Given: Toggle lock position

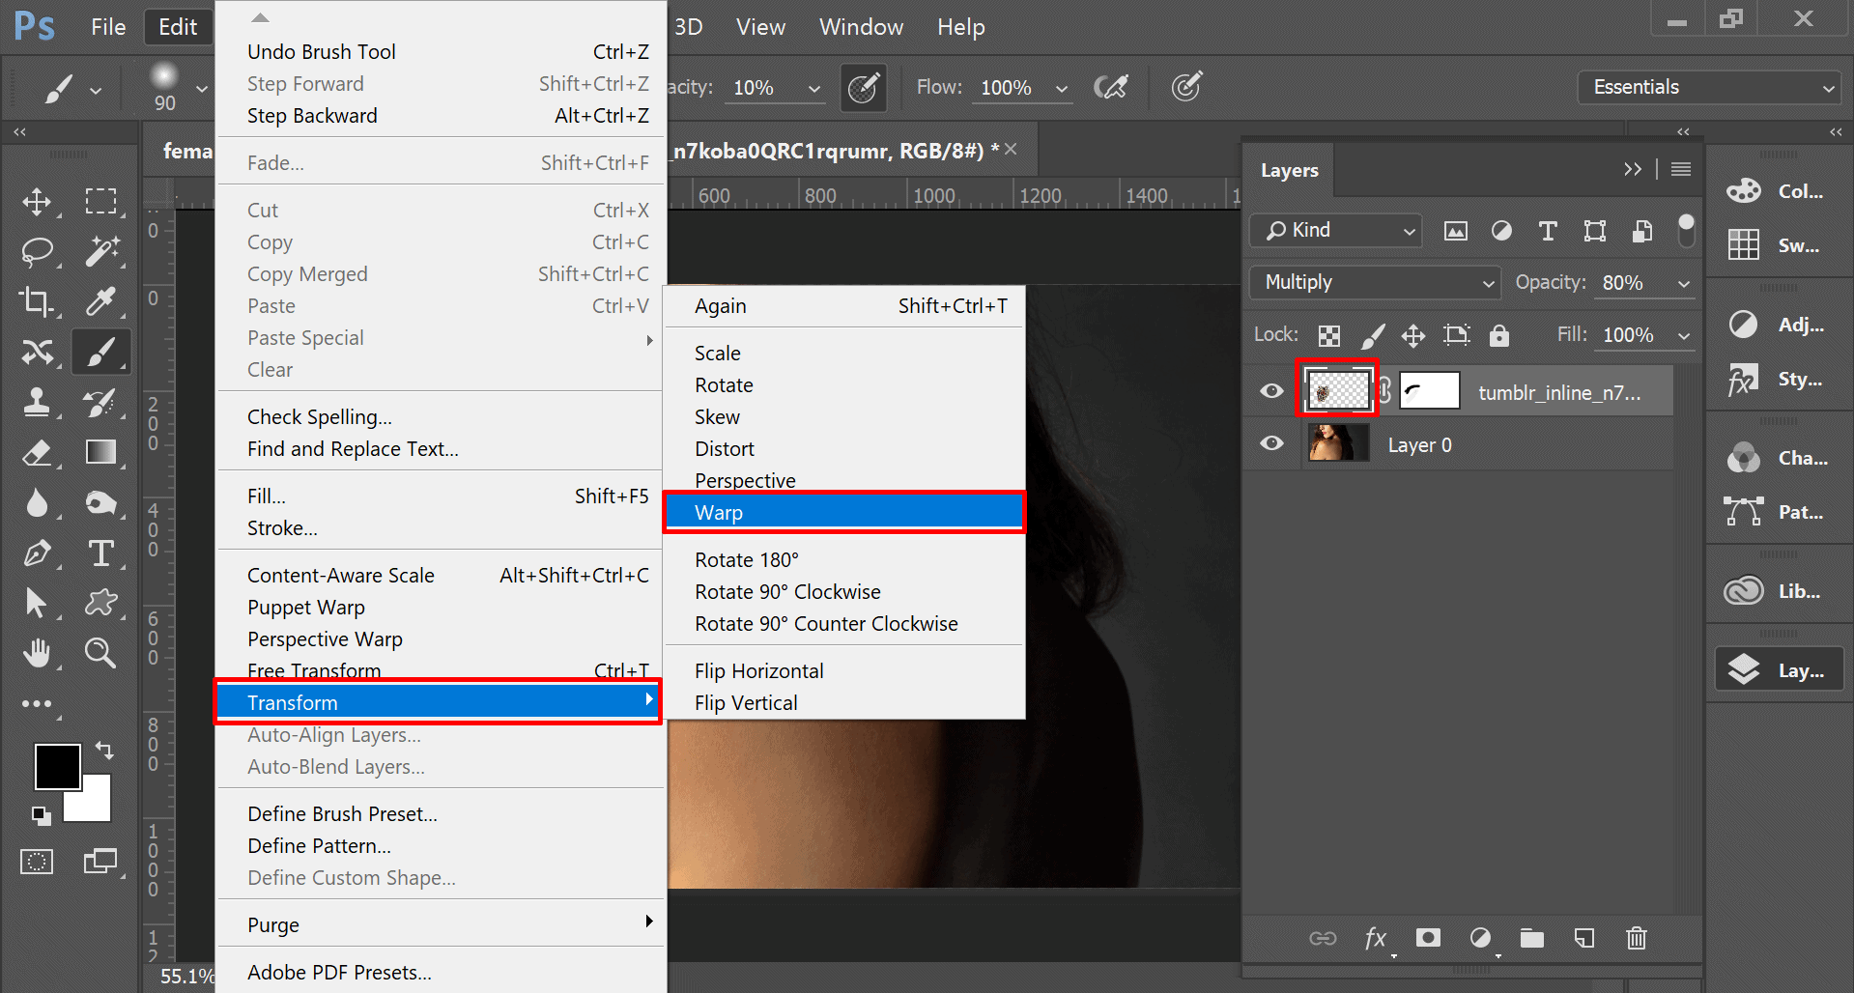Looking at the screenshot, I should [x=1413, y=335].
